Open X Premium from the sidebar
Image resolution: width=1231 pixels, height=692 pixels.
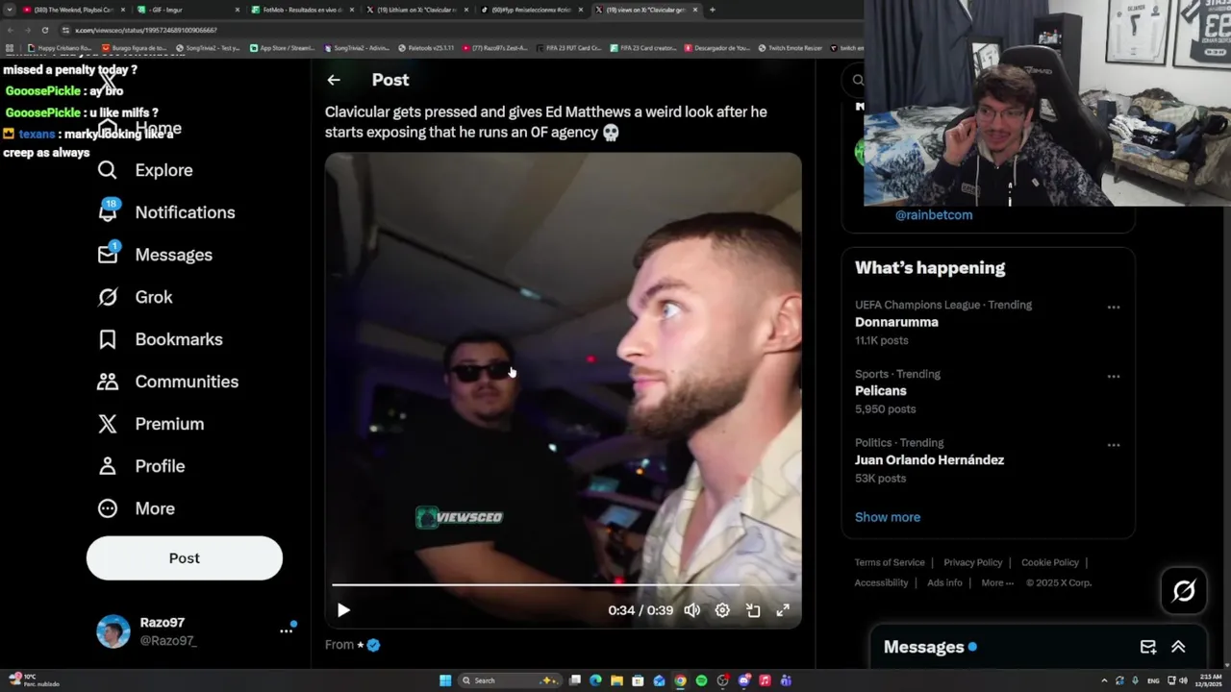pyautogui.click(x=151, y=424)
